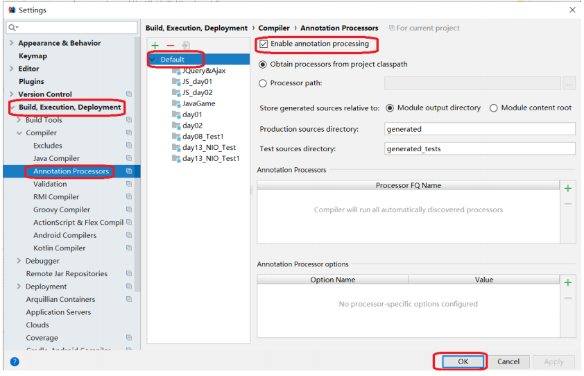Click the JavaGame module folder icon
The width and height of the screenshot is (584, 376).
(175, 103)
